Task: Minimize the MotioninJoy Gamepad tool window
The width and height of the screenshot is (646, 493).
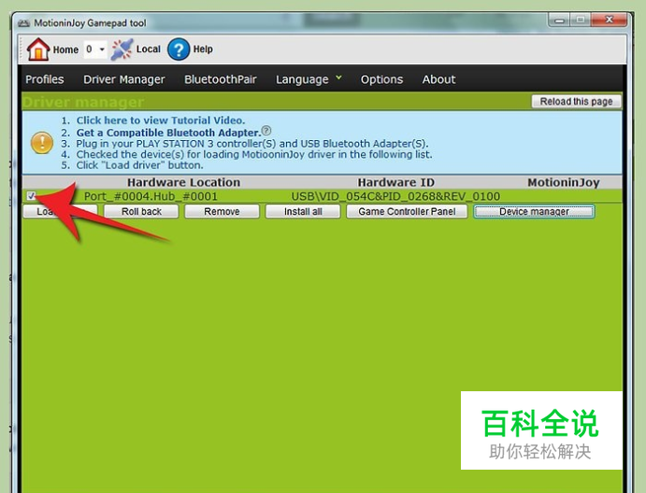Action: (x=559, y=20)
